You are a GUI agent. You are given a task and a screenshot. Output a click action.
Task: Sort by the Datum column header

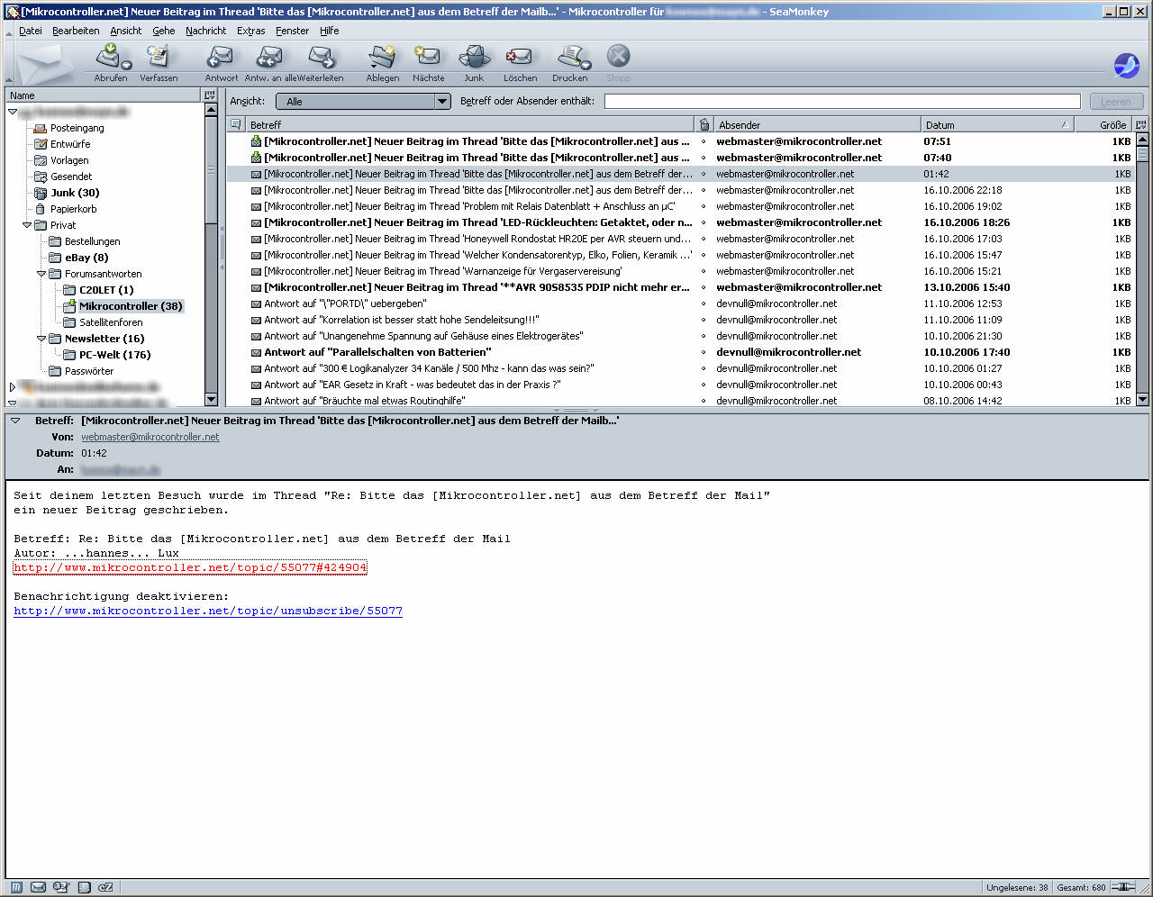click(997, 125)
